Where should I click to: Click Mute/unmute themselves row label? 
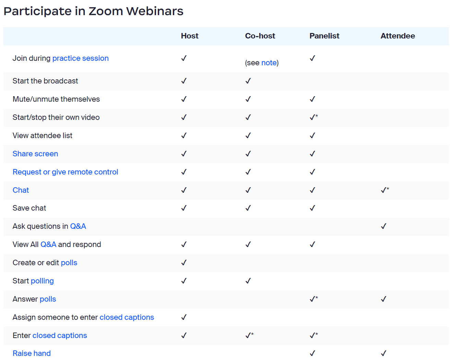(x=56, y=99)
